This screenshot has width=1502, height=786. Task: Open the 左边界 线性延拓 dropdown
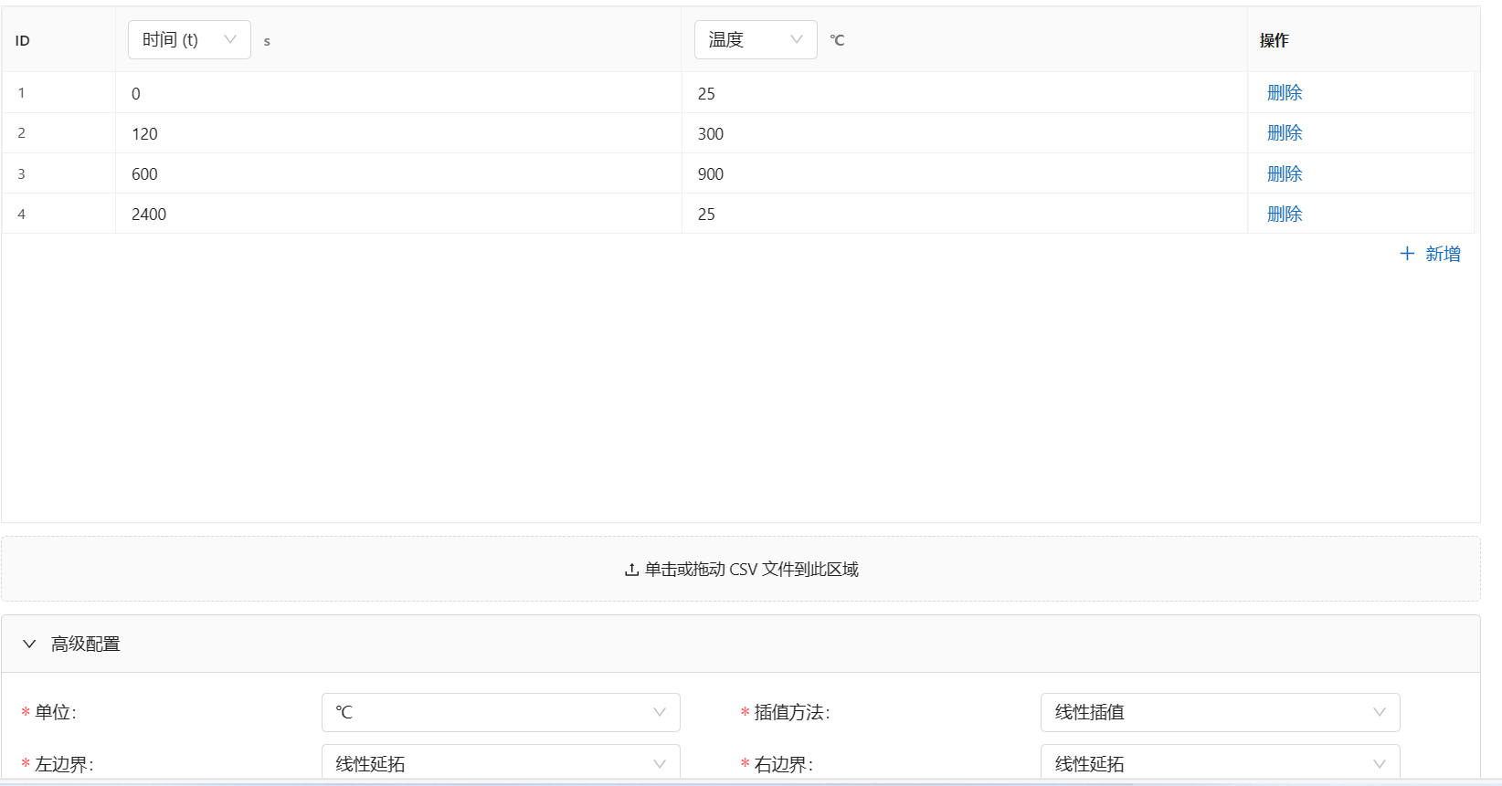(x=501, y=763)
